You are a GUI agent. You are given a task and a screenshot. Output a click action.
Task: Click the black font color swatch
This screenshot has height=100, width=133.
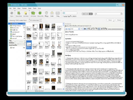click(85, 29)
